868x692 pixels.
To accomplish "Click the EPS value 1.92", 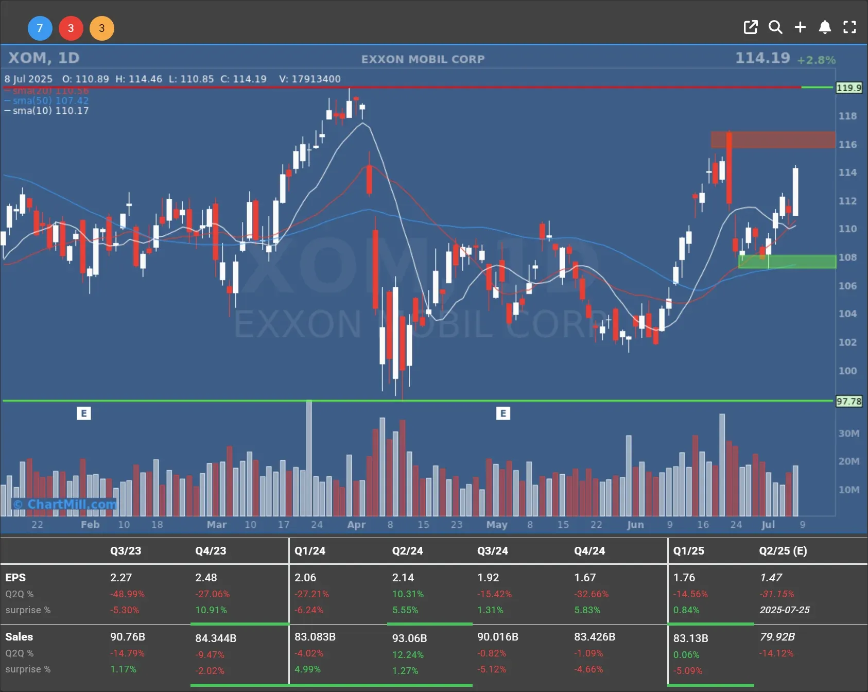I will [488, 578].
